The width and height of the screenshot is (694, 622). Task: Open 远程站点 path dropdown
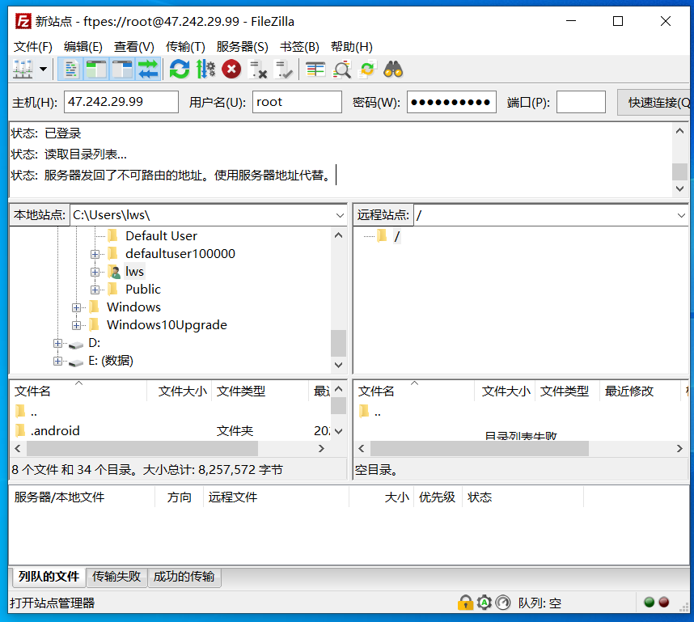point(681,215)
